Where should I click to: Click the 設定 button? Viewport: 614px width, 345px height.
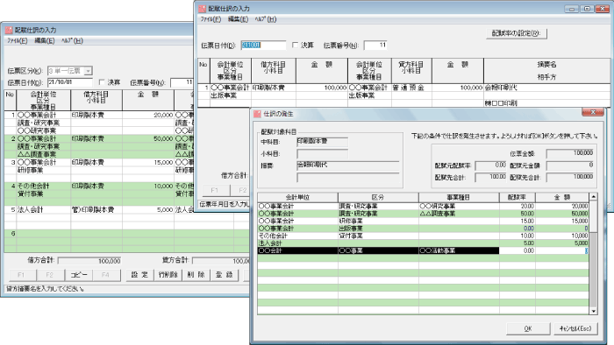pyautogui.click(x=139, y=275)
